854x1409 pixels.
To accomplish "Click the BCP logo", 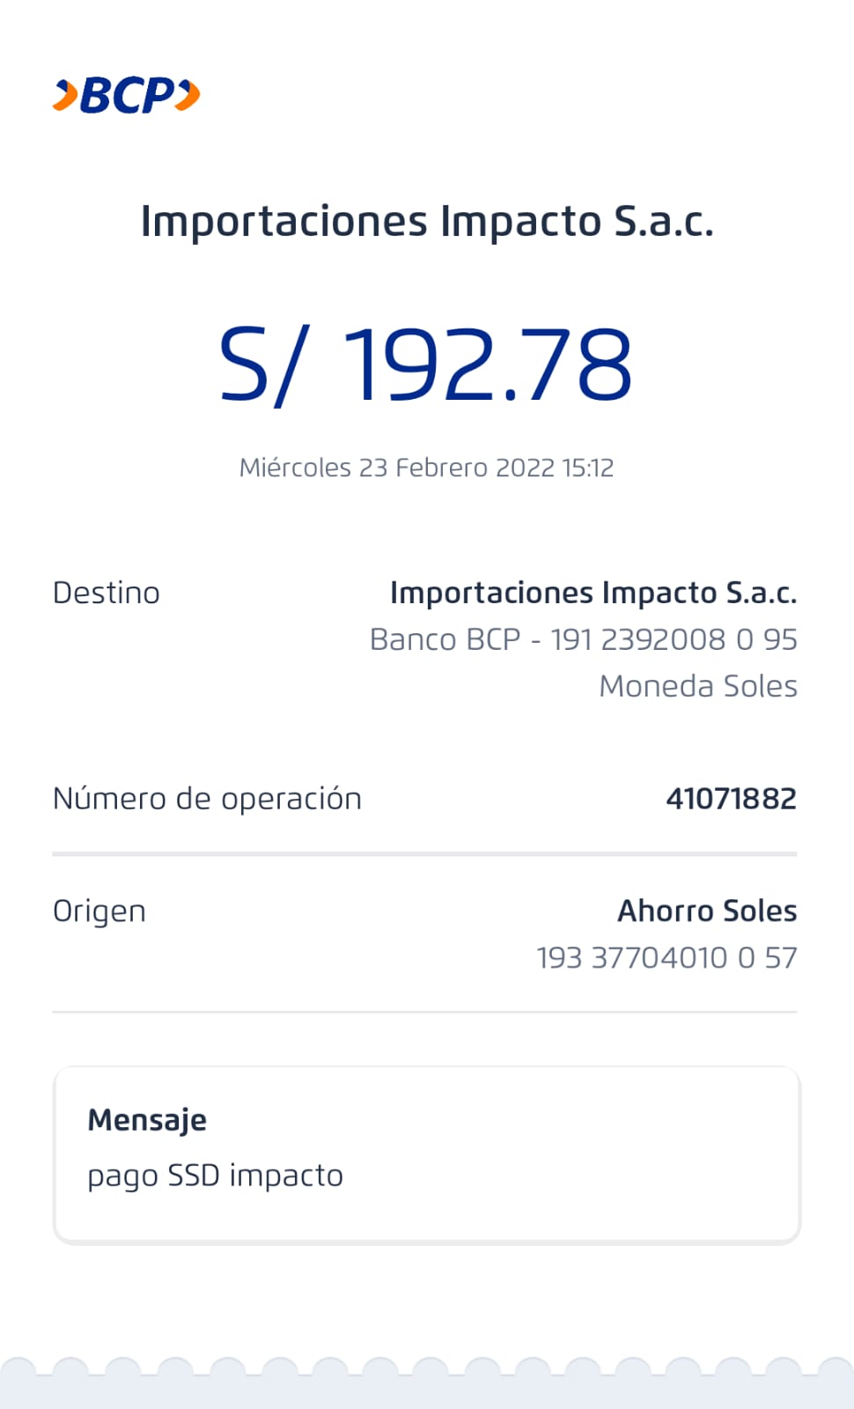I will click(x=127, y=95).
